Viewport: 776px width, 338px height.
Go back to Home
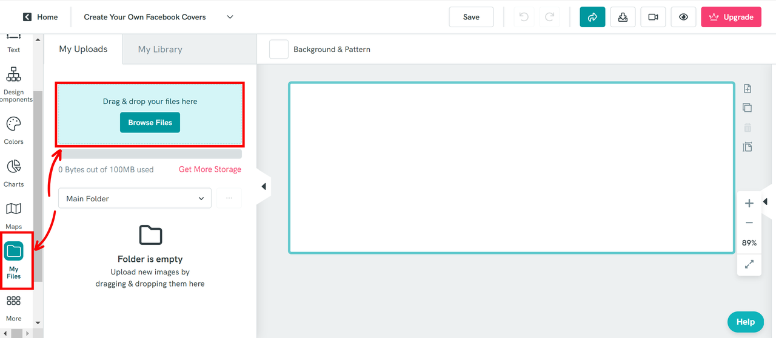point(40,17)
